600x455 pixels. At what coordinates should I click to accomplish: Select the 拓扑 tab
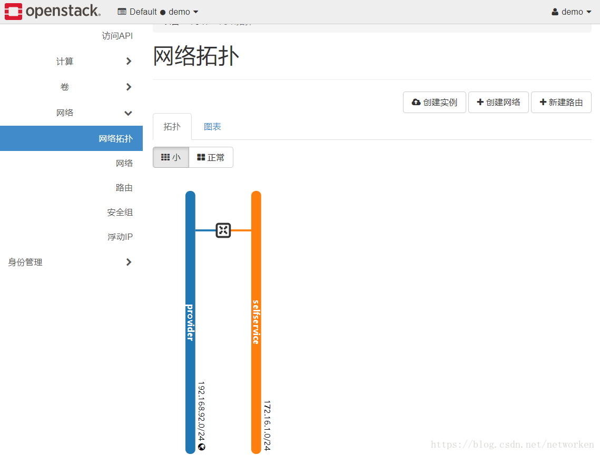pyautogui.click(x=172, y=126)
